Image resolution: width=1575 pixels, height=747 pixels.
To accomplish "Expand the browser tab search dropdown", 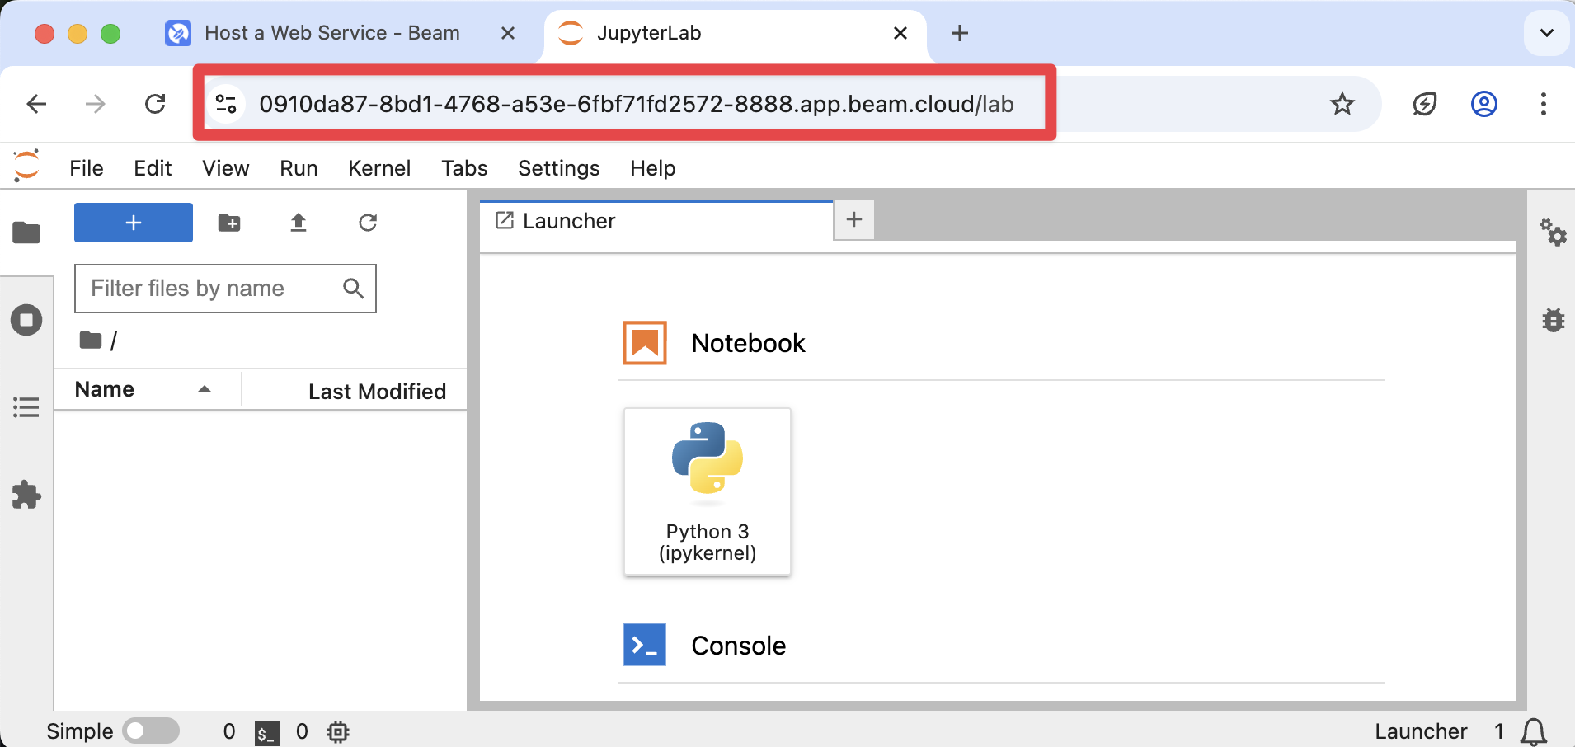I will coord(1547,33).
